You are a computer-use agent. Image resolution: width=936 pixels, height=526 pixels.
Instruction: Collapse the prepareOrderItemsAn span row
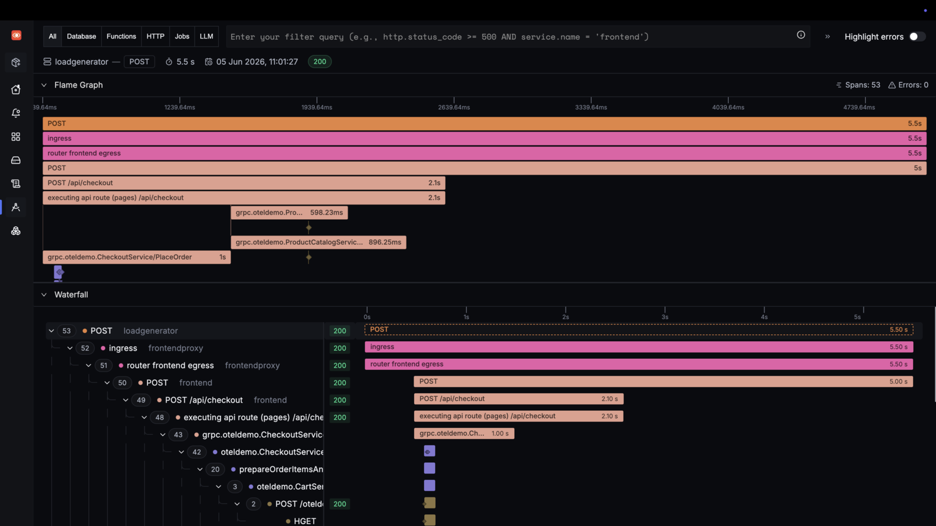[200, 469]
